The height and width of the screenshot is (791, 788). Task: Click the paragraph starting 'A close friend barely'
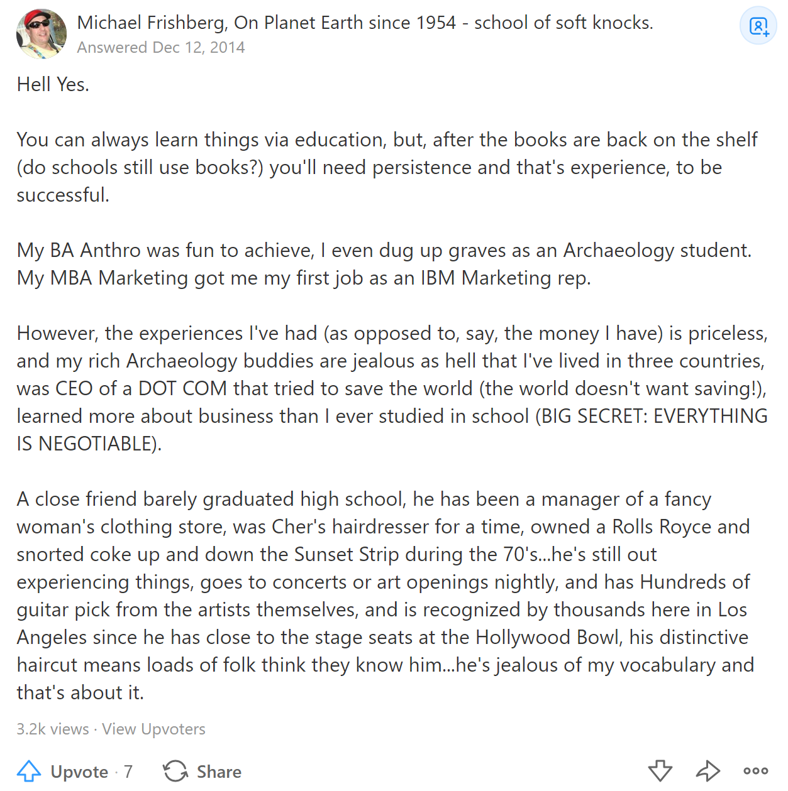pos(385,596)
